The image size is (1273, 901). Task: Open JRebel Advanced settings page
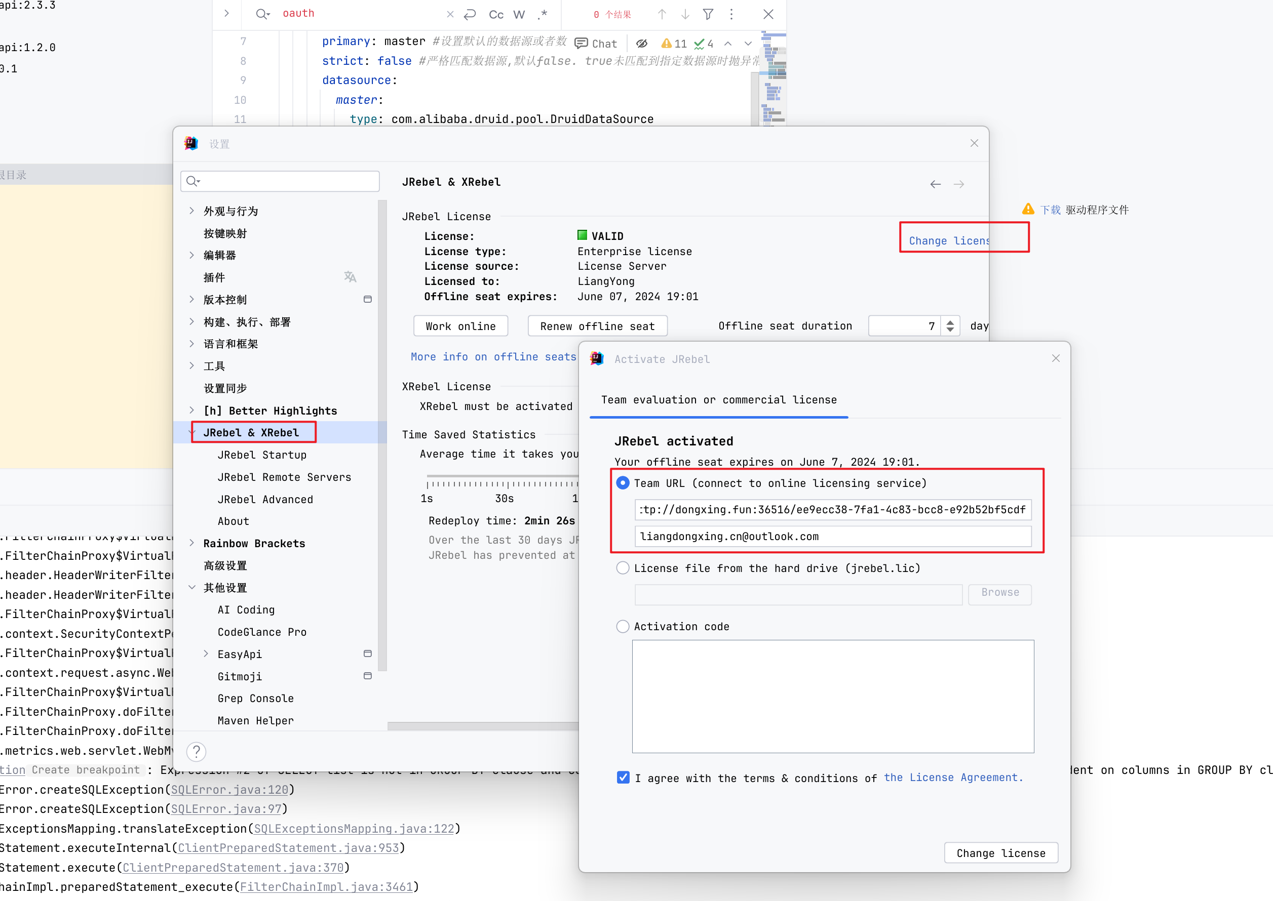[265, 499]
